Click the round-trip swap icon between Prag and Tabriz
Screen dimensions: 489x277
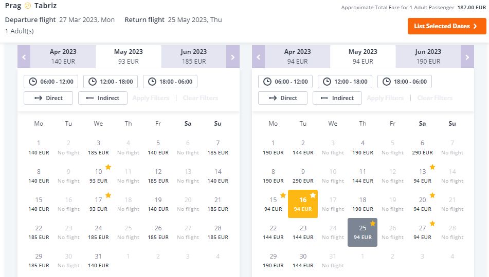28,6
